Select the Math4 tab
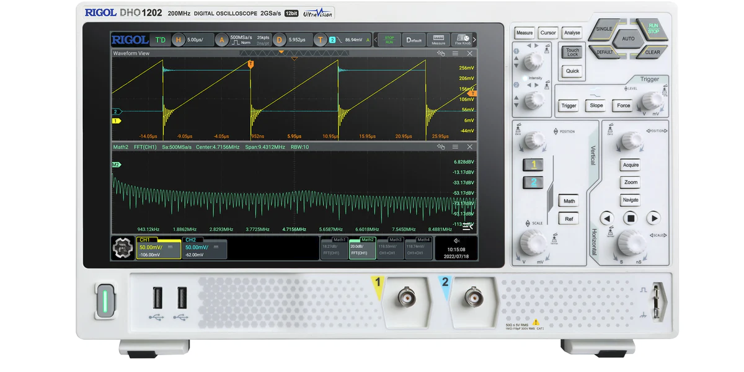744x372 pixels. coord(418,248)
